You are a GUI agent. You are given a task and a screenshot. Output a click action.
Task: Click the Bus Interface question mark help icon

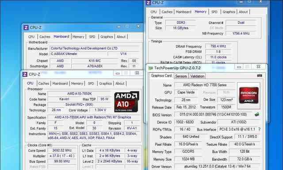pyautogui.click(x=260, y=129)
